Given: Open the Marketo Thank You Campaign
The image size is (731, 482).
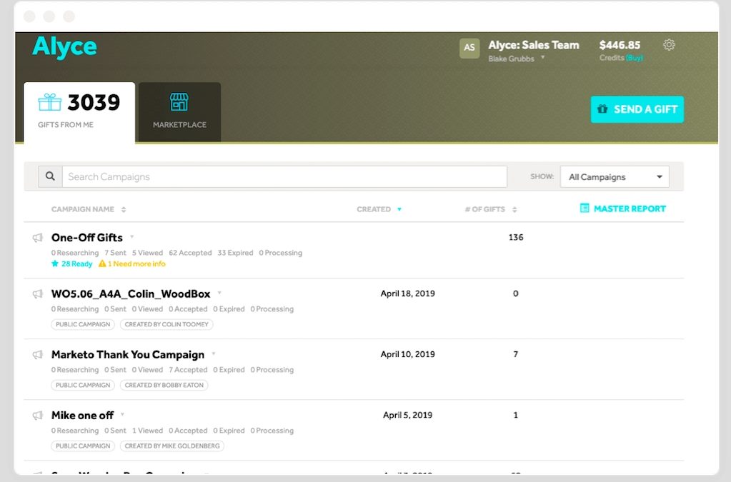Looking at the screenshot, I should tap(128, 355).
